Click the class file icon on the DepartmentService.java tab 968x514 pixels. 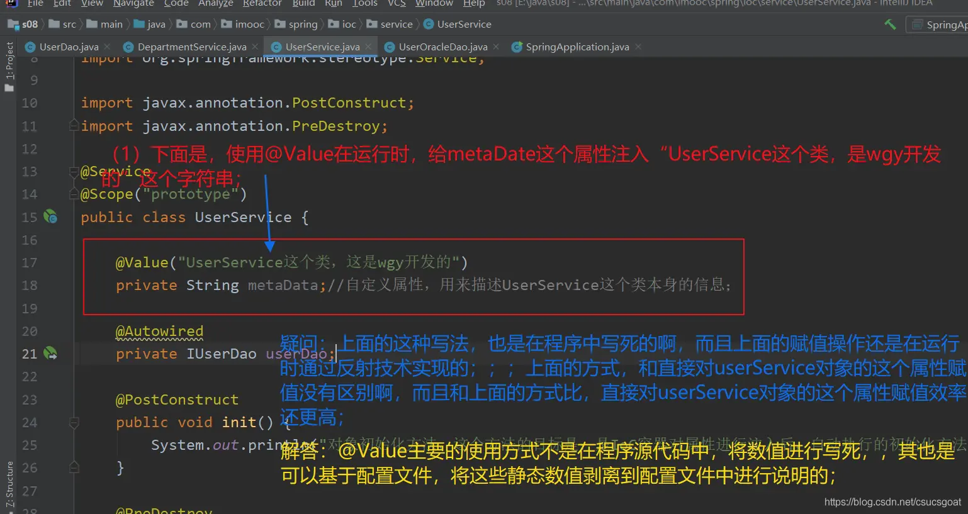128,47
